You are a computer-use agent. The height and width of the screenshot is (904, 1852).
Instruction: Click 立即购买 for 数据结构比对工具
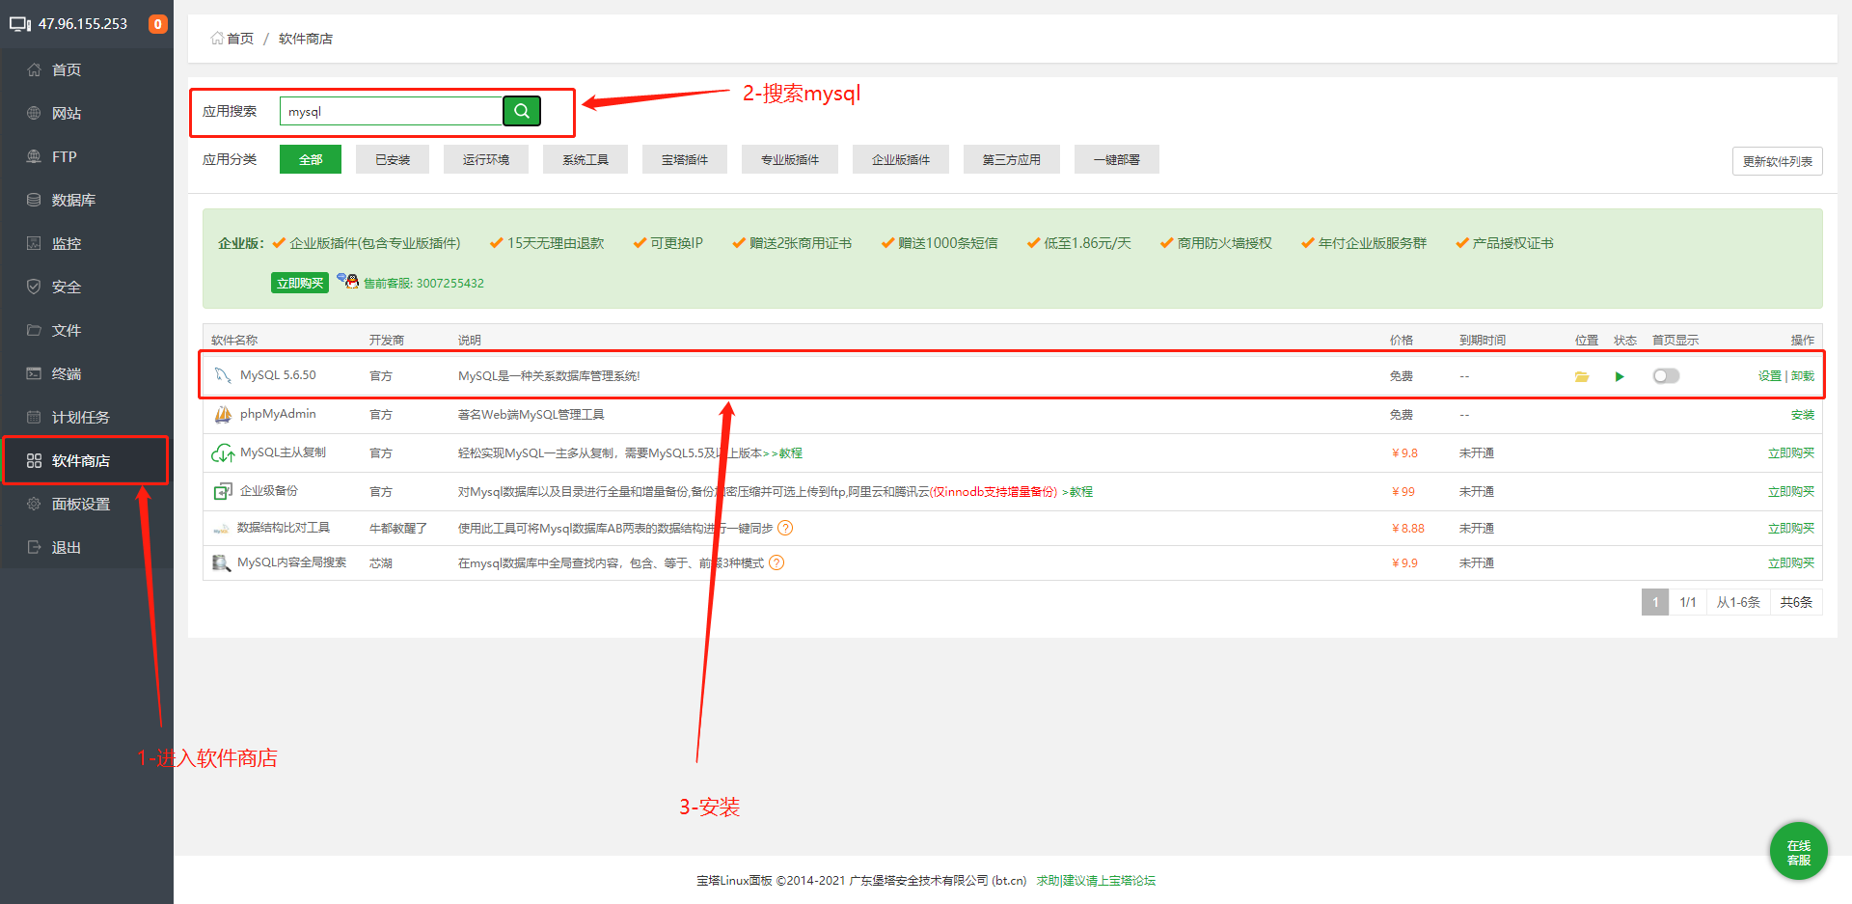tap(1791, 529)
